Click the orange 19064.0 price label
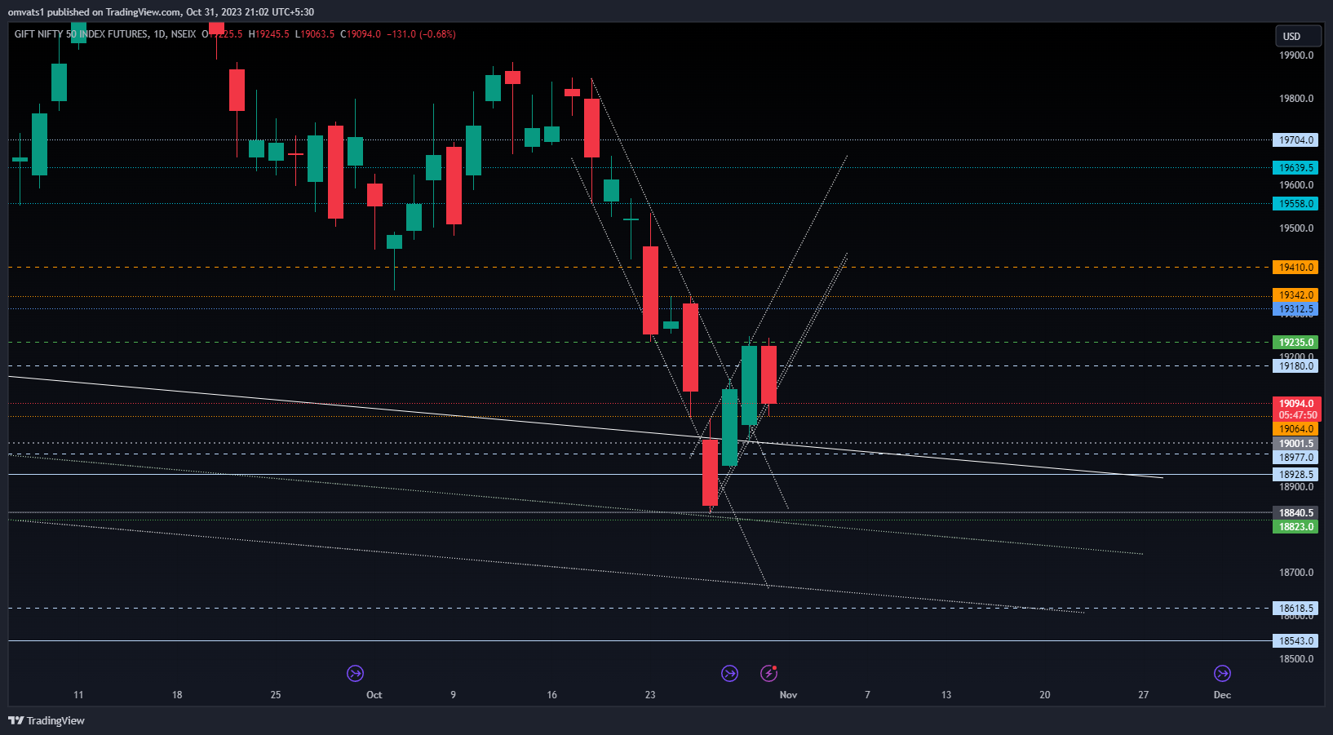This screenshot has height=735, width=1333. [1295, 429]
